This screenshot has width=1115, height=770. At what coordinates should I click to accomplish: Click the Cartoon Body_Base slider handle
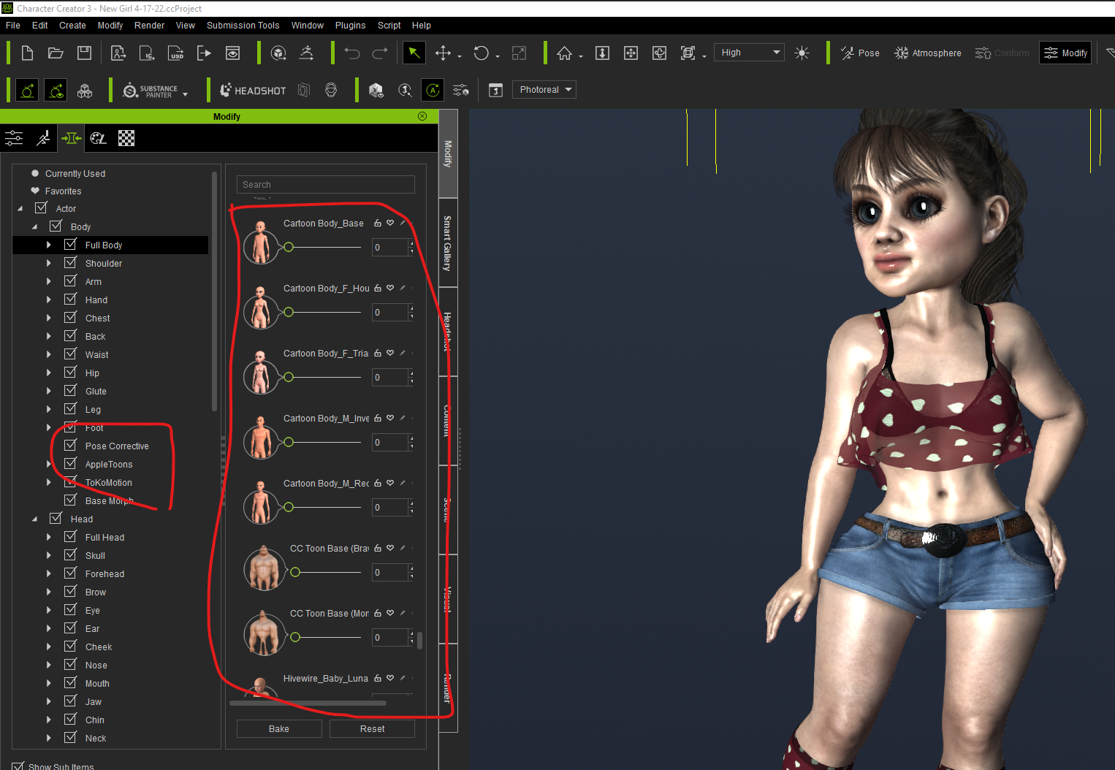[x=289, y=247]
